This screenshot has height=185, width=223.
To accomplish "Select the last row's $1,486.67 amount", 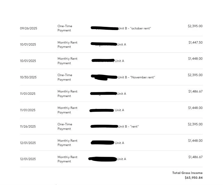I will click(x=195, y=157).
